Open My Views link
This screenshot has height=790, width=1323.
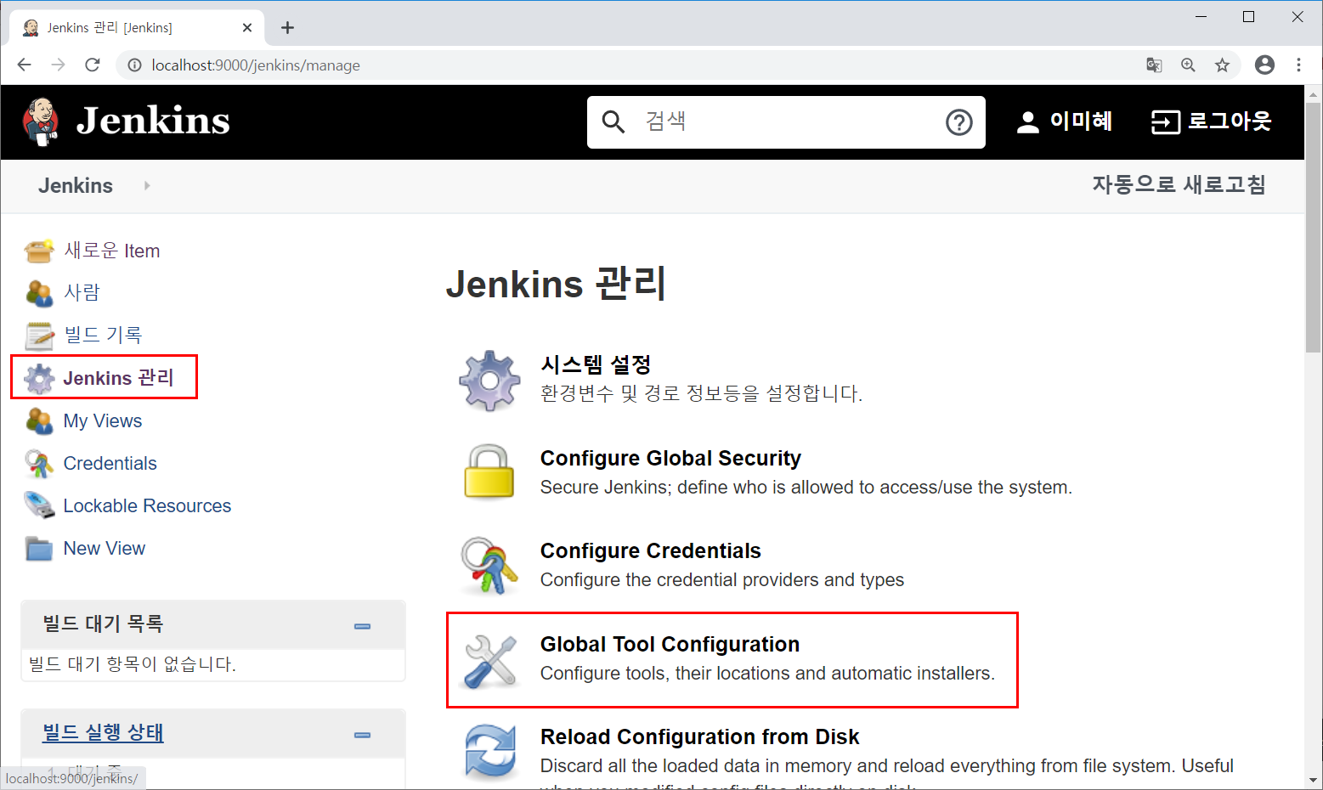[103, 420]
